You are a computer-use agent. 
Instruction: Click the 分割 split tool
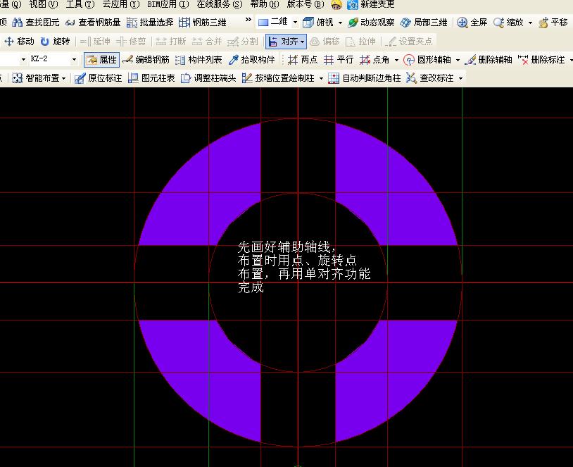click(x=242, y=42)
